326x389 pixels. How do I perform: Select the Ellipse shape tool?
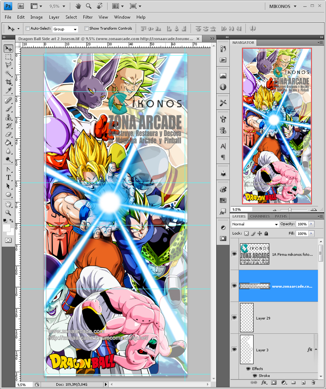pos(8,195)
